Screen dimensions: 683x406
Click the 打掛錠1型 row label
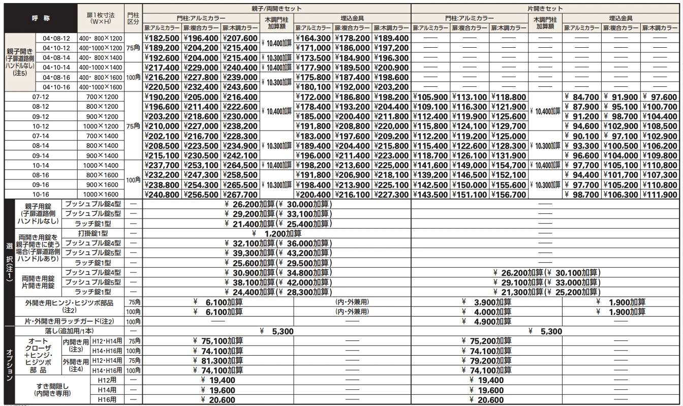click(93, 233)
